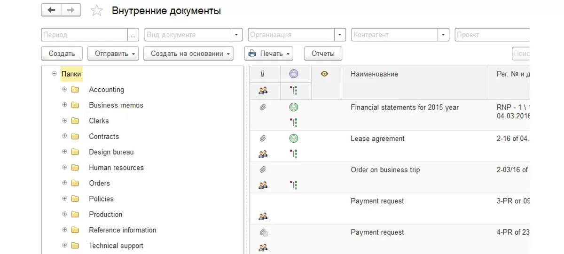Click the back navigation arrow
Viewport: 564px width, 254px height.
click(x=52, y=10)
